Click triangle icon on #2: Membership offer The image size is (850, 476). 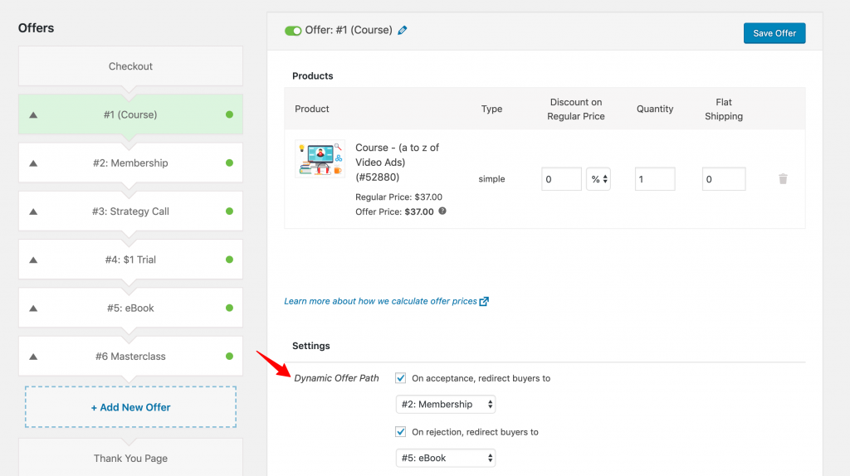click(x=33, y=163)
